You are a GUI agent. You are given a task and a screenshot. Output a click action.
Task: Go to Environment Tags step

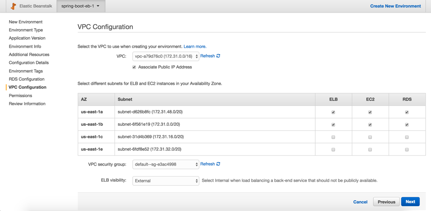click(26, 71)
